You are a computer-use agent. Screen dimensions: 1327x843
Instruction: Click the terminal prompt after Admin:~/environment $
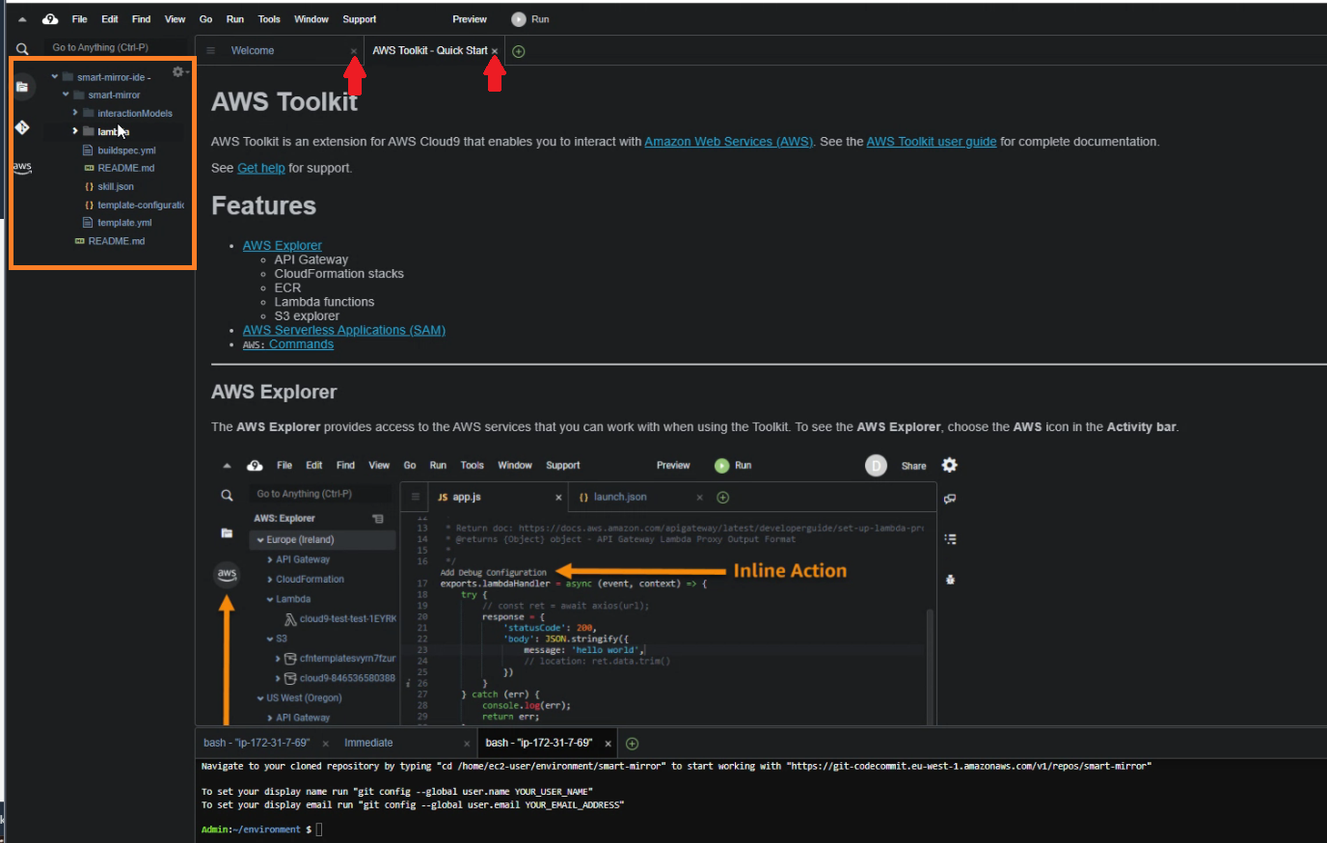tap(319, 829)
